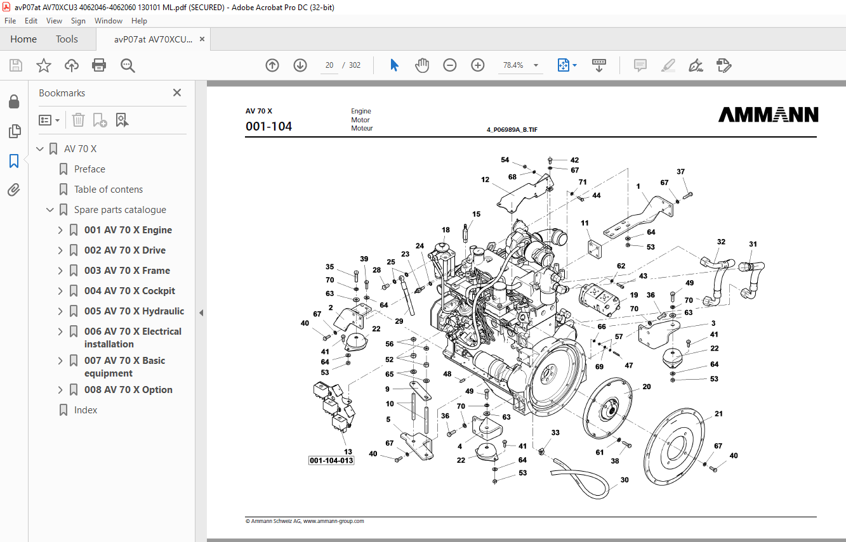Close the Bookmarks panel
This screenshot has width=846, height=542.
177,93
